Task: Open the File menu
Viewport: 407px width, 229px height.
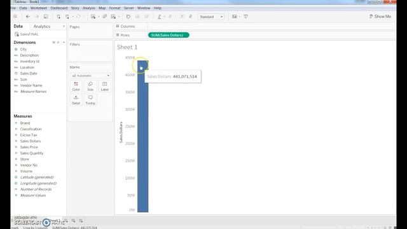Action: pyautogui.click(x=13, y=8)
